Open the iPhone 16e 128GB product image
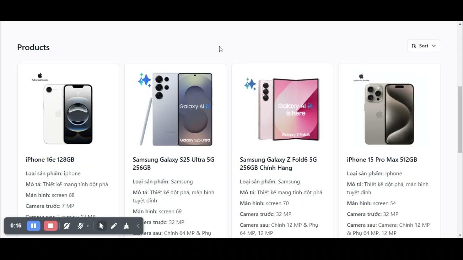 coord(68,109)
